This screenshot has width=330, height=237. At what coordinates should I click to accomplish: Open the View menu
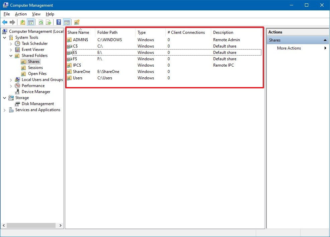pyautogui.click(x=36, y=14)
